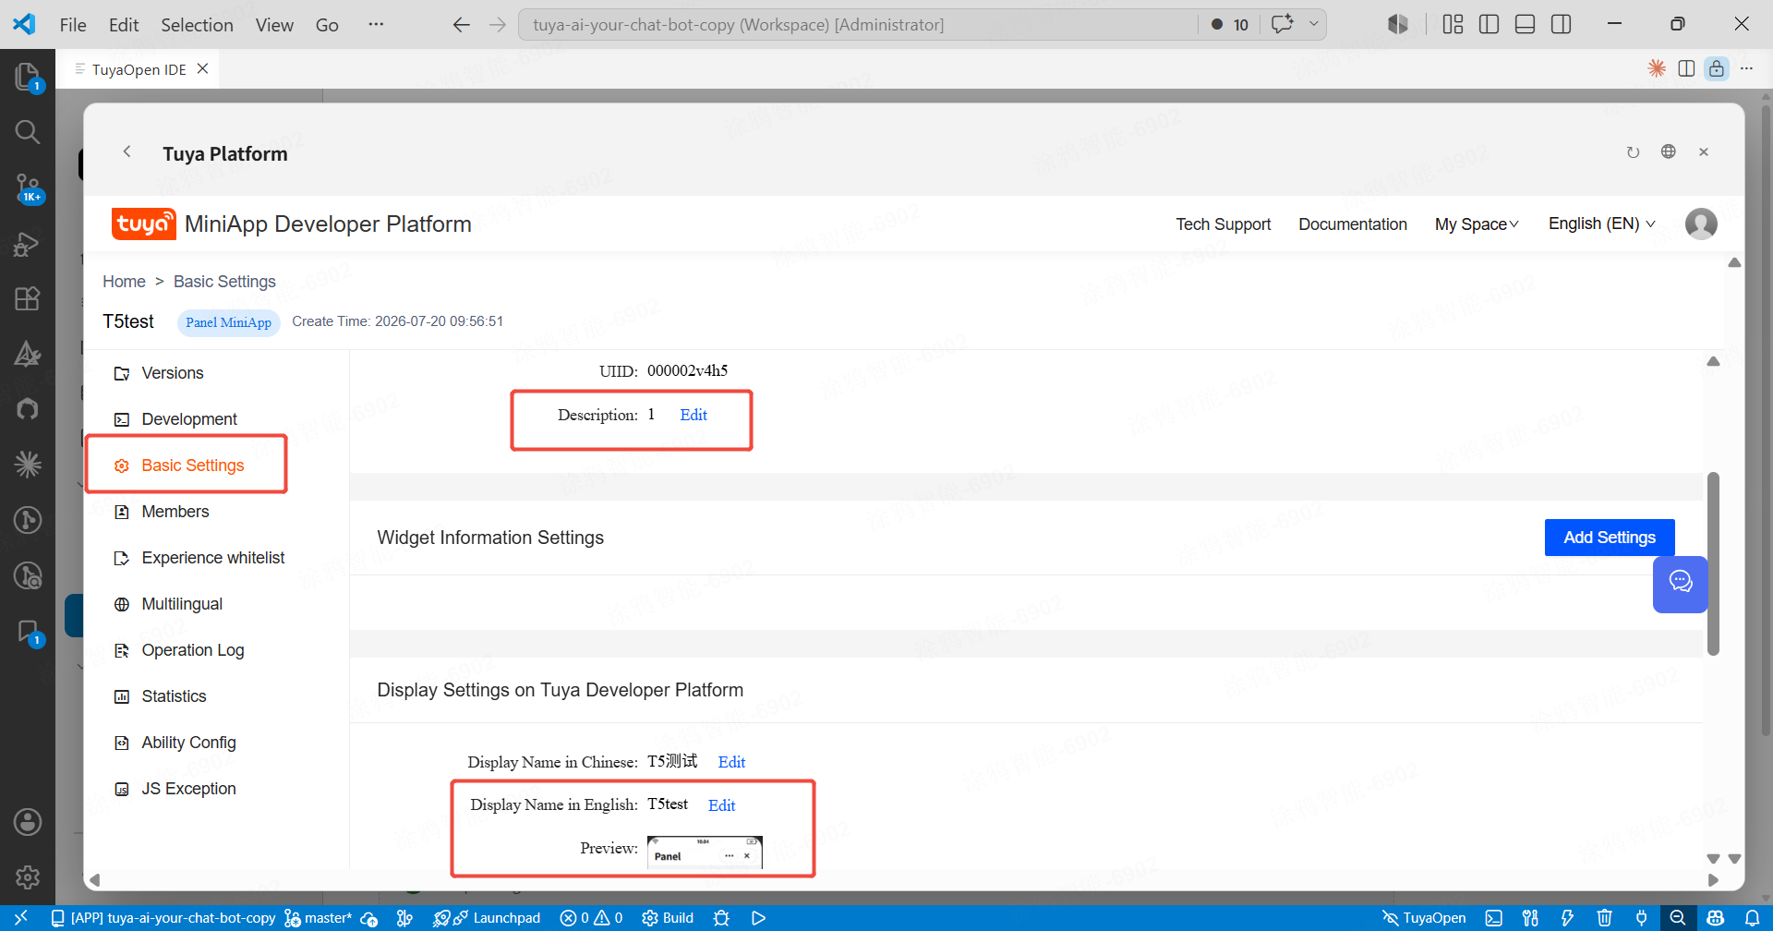This screenshot has height=931, width=1773.
Task: Open Ability Config in the sidebar
Action: pos(188,743)
